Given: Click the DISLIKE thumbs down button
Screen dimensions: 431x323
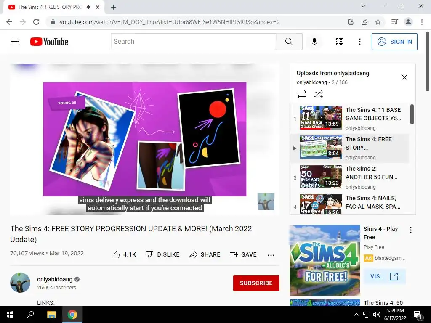Looking at the screenshot, I should click(x=162, y=254).
